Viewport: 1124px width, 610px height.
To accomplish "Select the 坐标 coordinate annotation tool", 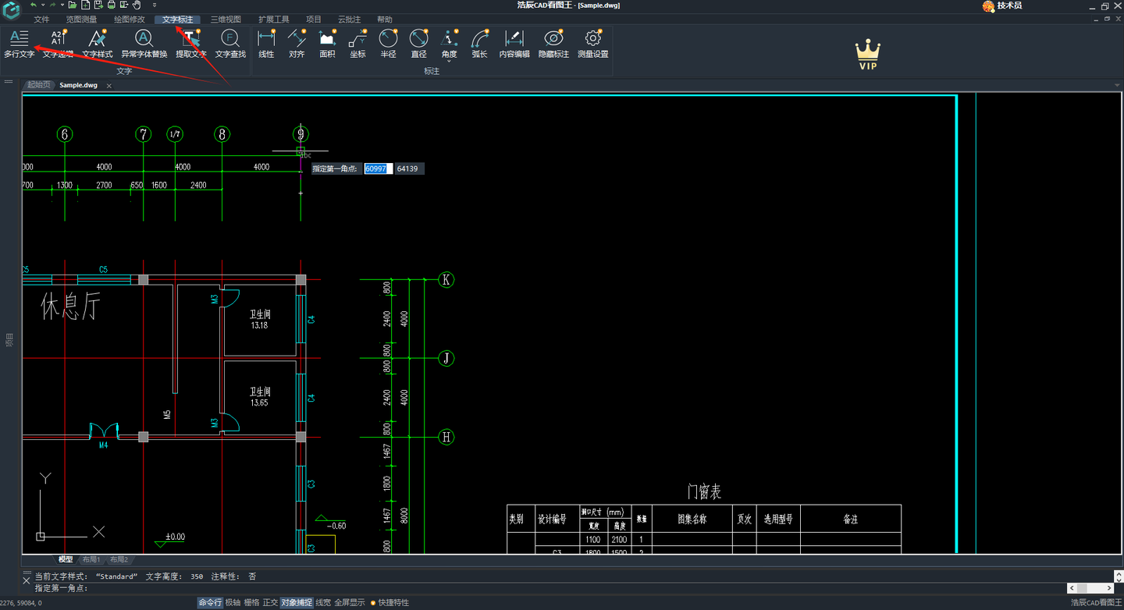I will click(357, 44).
